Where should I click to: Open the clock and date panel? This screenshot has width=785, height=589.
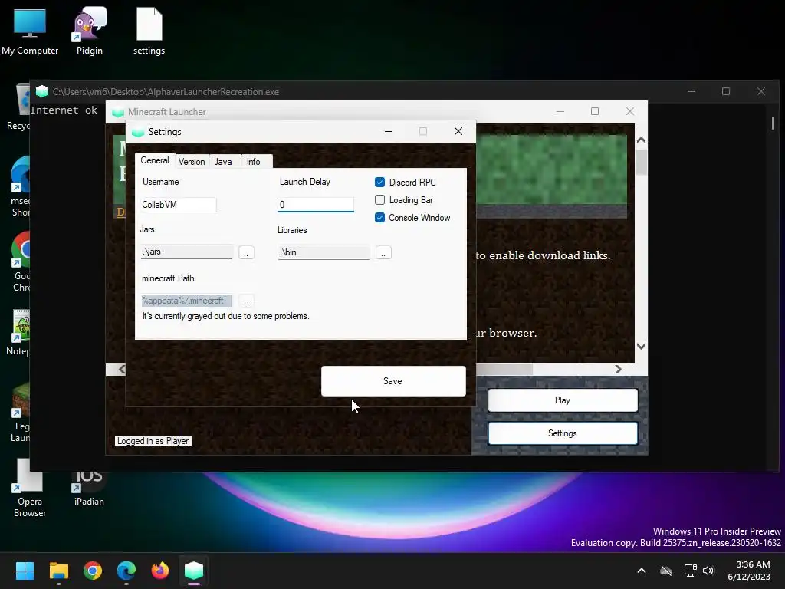[x=749, y=571]
